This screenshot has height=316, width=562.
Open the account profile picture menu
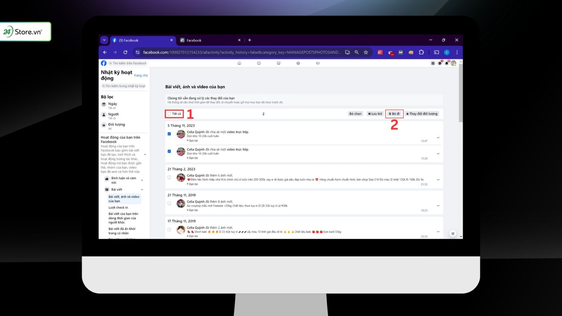click(x=453, y=63)
